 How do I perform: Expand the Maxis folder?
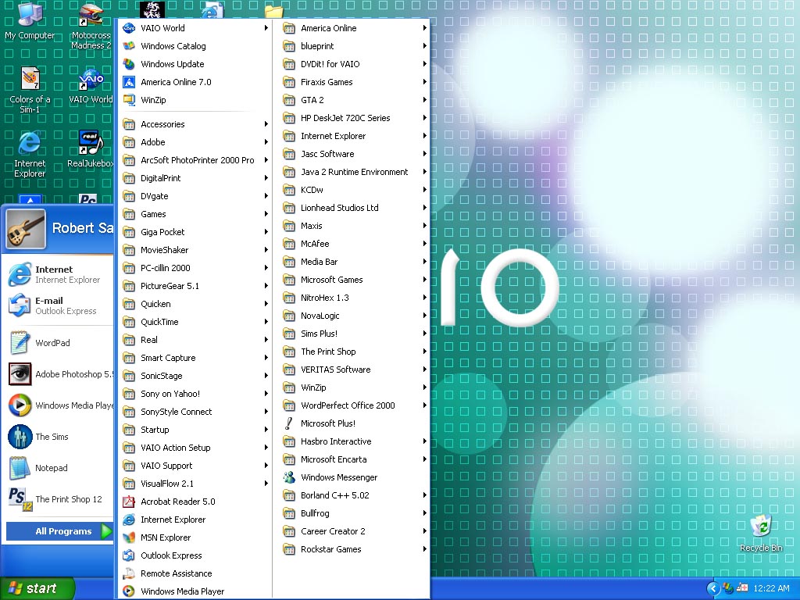click(354, 226)
